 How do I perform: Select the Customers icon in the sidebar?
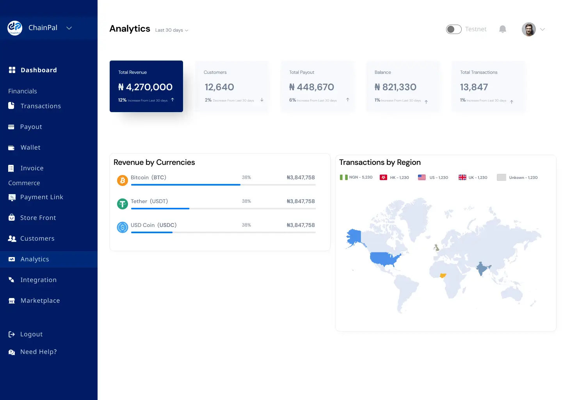(12, 238)
